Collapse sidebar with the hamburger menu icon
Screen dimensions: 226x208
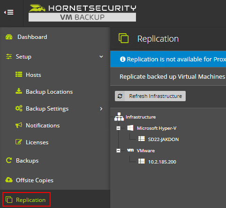pos(9,12)
